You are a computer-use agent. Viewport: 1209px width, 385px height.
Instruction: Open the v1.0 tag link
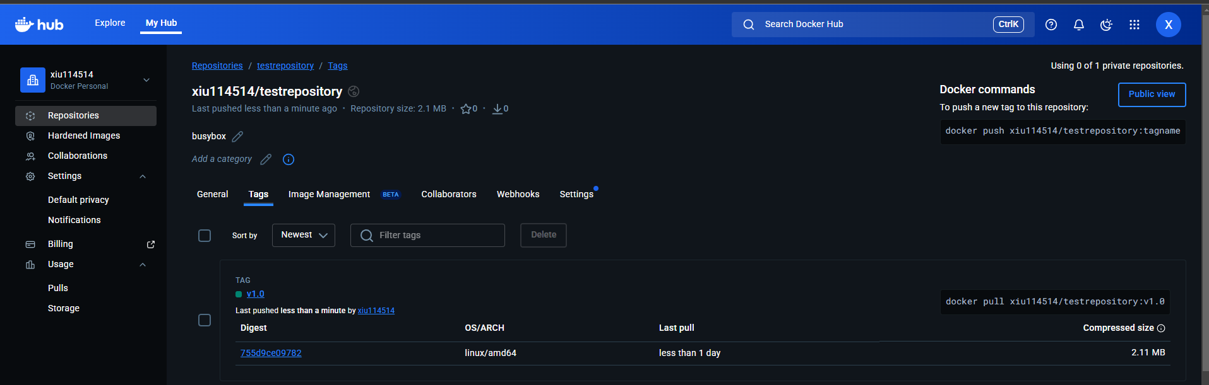point(256,294)
